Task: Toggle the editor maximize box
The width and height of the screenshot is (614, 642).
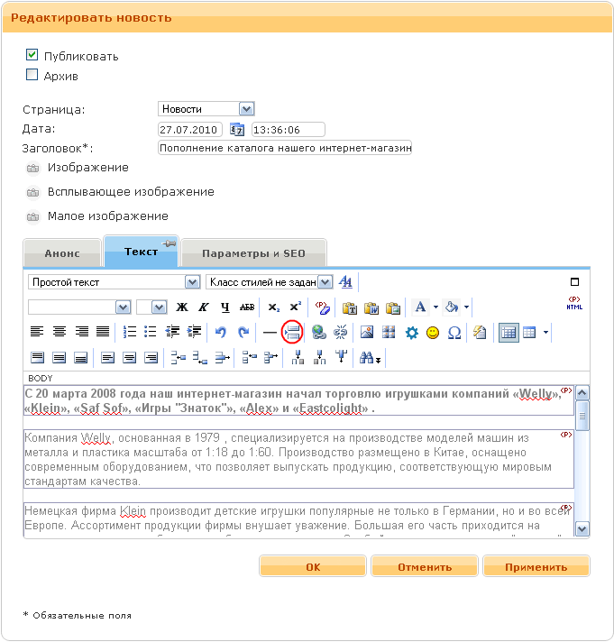Action: [x=575, y=282]
